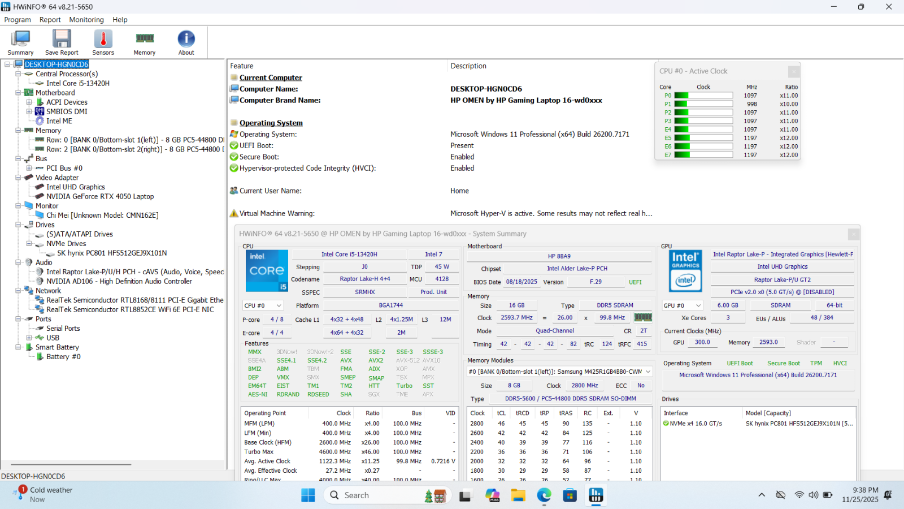Collapse the Motherboard tree node

pyautogui.click(x=18, y=93)
